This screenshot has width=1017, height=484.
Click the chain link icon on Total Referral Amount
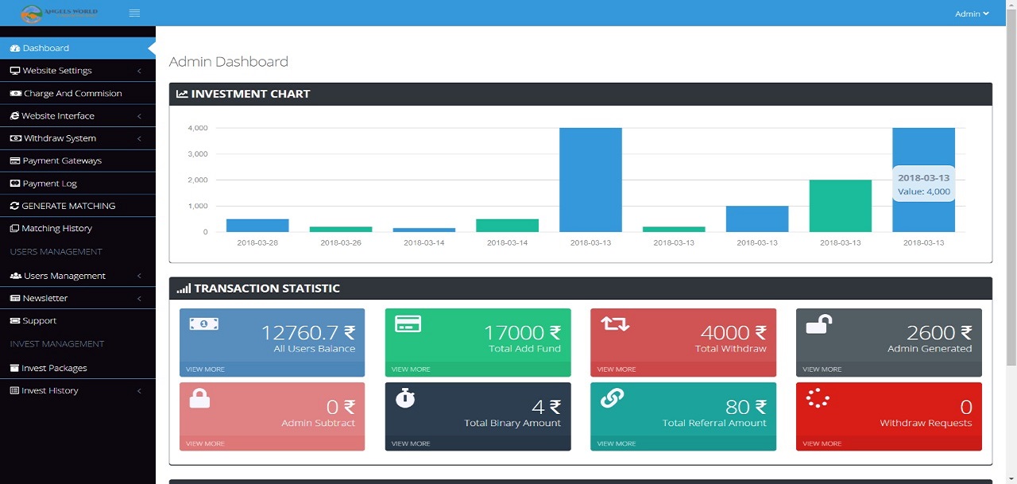(x=612, y=399)
